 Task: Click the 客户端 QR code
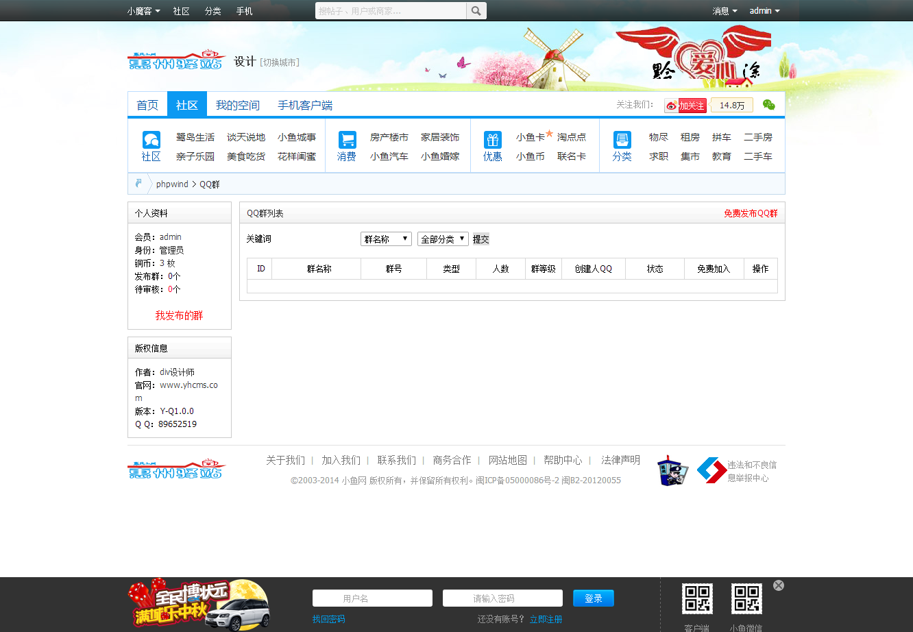(x=697, y=598)
